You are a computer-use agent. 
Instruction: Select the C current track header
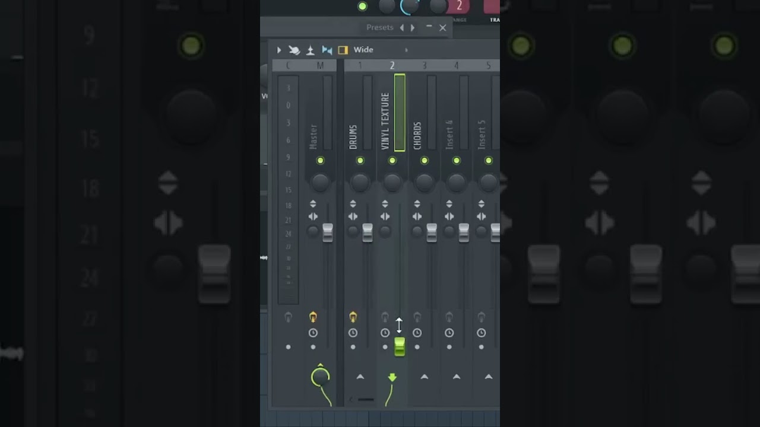[x=288, y=66]
